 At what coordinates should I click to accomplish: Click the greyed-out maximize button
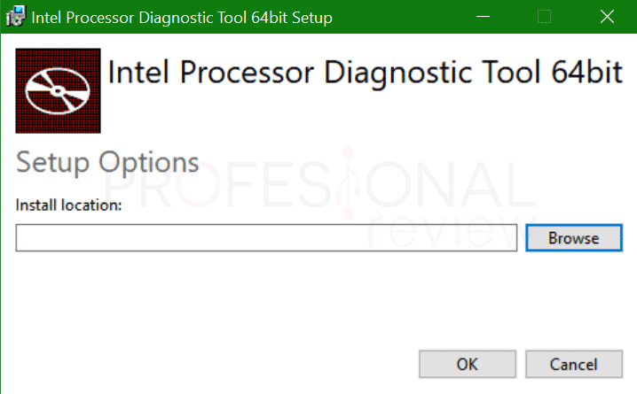point(545,17)
